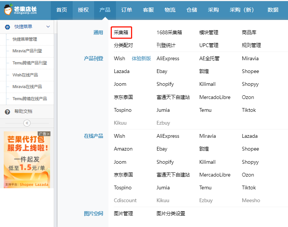Open the 采购 top menu
288x227 pixels.
(213, 10)
